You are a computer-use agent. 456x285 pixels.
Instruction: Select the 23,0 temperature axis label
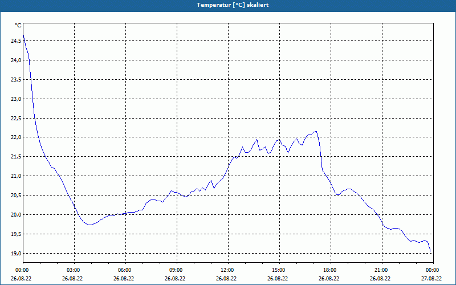click(x=16, y=99)
